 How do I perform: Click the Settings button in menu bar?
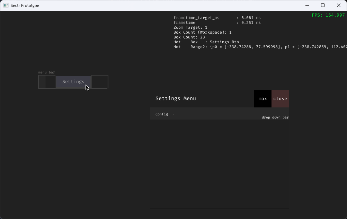pyautogui.click(x=73, y=82)
